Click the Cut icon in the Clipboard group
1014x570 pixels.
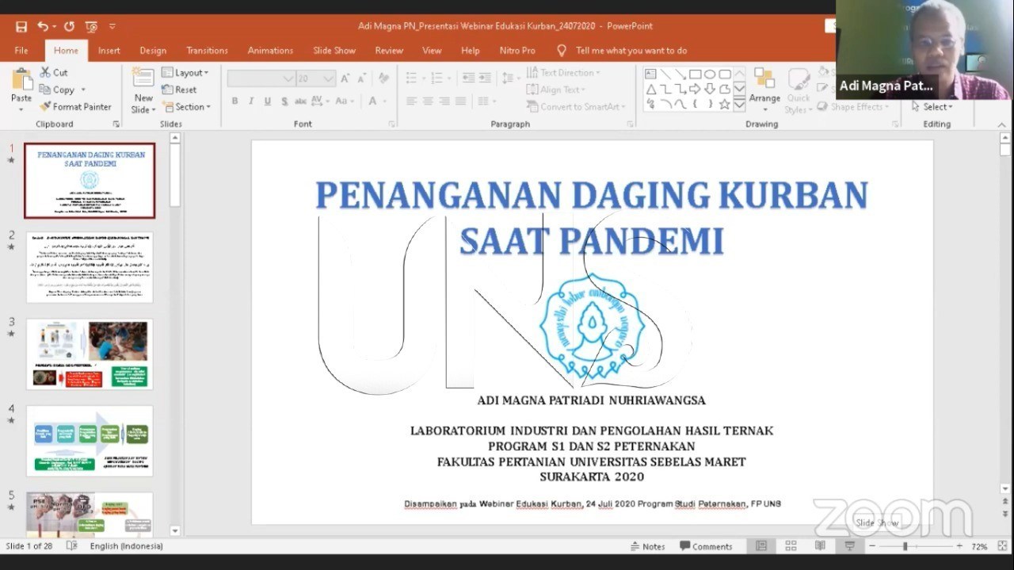click(x=46, y=73)
